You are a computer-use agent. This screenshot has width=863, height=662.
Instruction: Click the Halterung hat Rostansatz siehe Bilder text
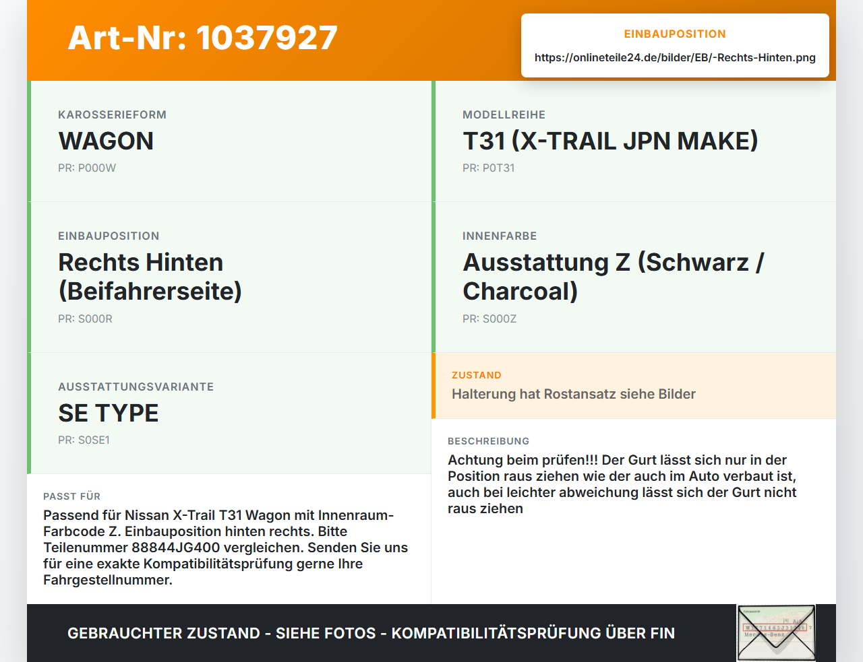(x=574, y=395)
